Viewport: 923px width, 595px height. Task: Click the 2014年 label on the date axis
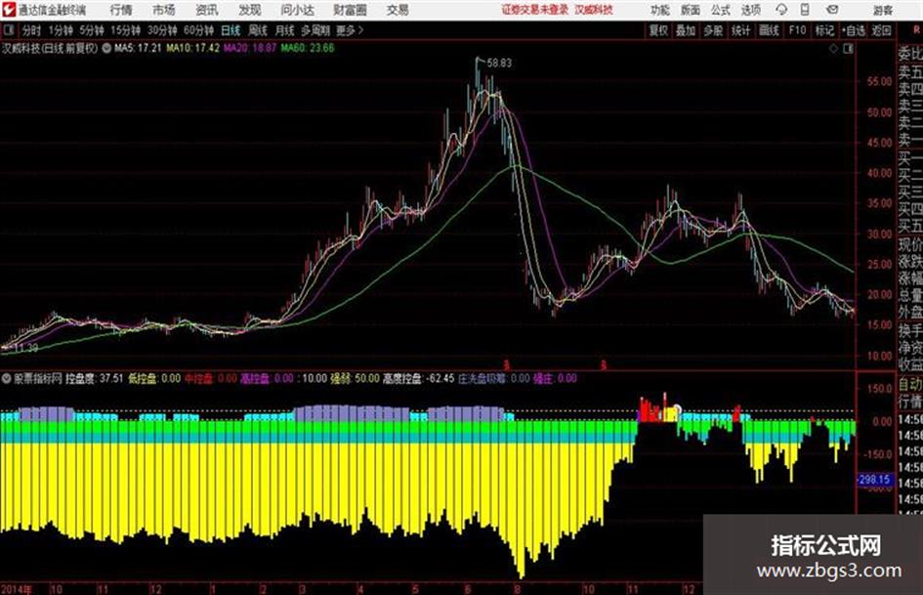point(17,589)
